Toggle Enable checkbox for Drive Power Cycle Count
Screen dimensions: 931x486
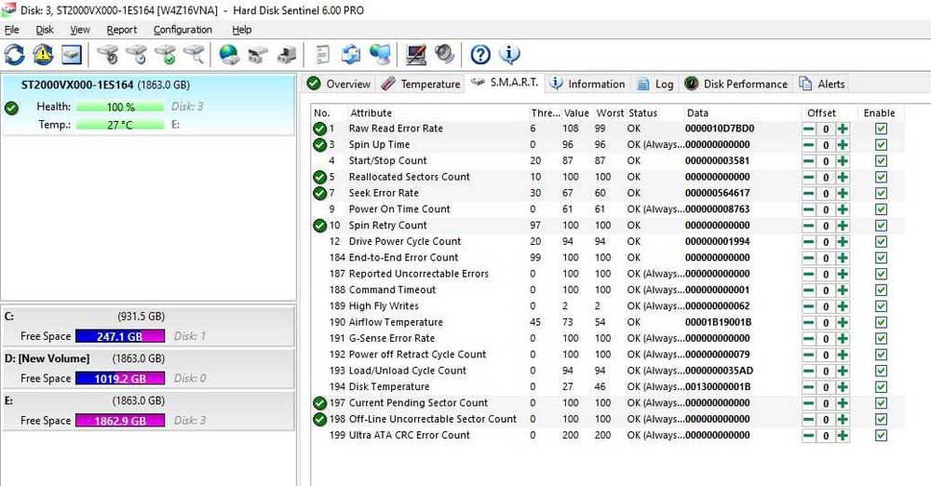881,242
